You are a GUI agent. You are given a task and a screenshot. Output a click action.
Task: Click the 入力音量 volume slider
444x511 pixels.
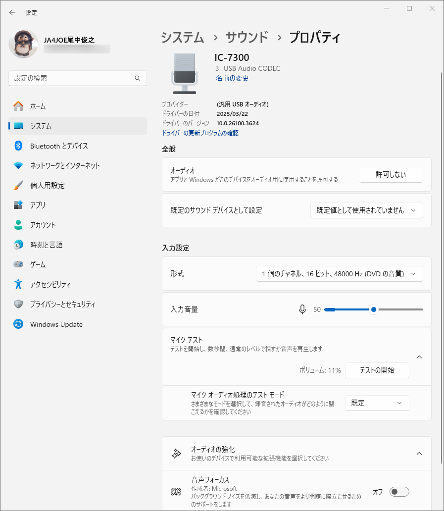coord(374,309)
